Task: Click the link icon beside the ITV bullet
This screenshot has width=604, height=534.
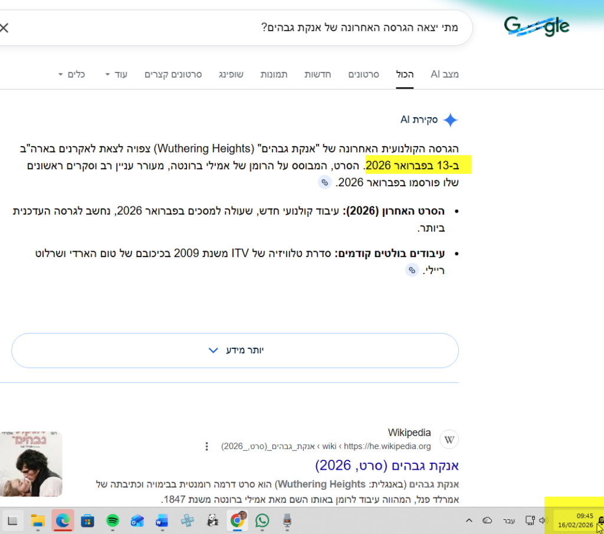Action: click(412, 270)
